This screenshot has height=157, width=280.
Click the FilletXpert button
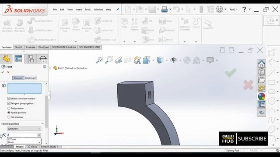(x=30, y=78)
